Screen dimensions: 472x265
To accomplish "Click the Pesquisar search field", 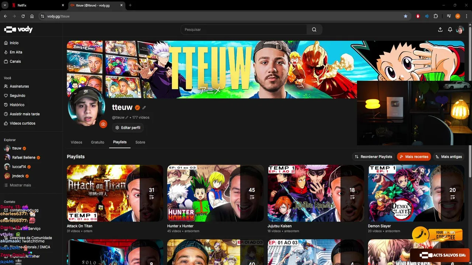I will [x=243, y=29].
